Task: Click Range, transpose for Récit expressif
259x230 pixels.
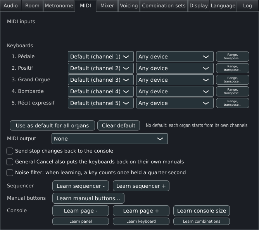Action: point(233,103)
